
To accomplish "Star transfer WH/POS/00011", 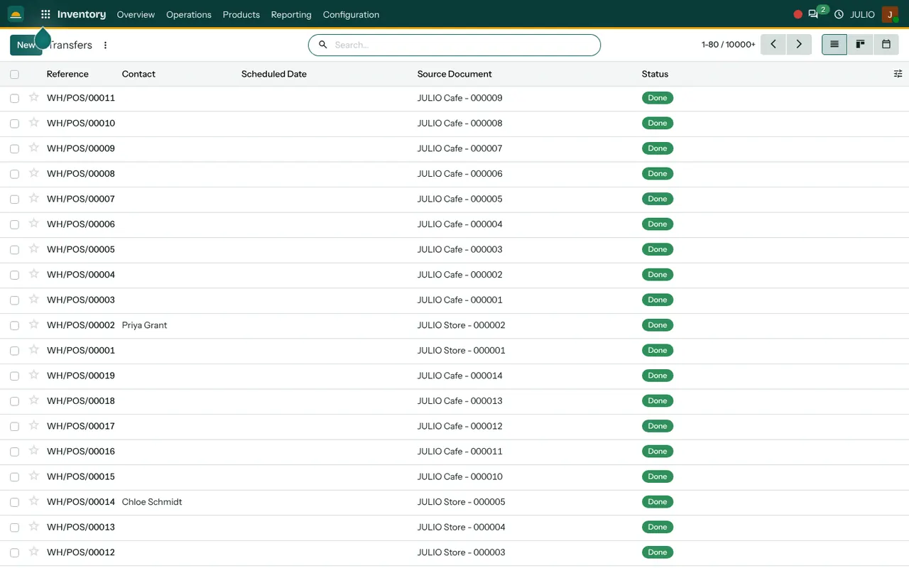I will (33, 97).
